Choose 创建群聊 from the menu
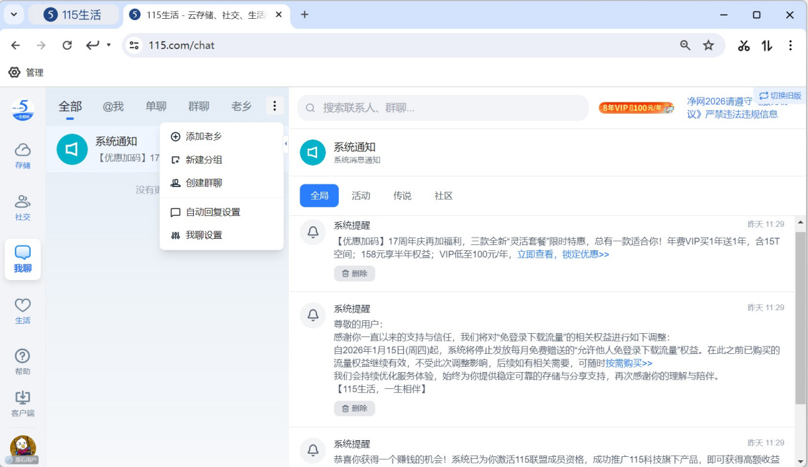 (203, 183)
